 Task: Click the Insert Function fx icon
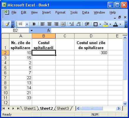(49, 31)
